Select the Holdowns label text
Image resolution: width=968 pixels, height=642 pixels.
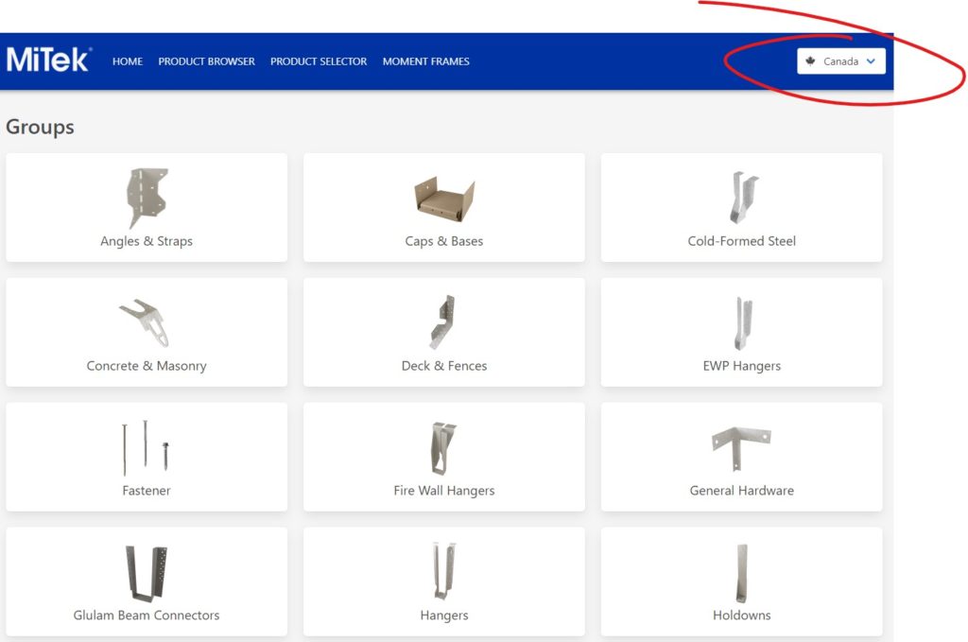tap(741, 616)
